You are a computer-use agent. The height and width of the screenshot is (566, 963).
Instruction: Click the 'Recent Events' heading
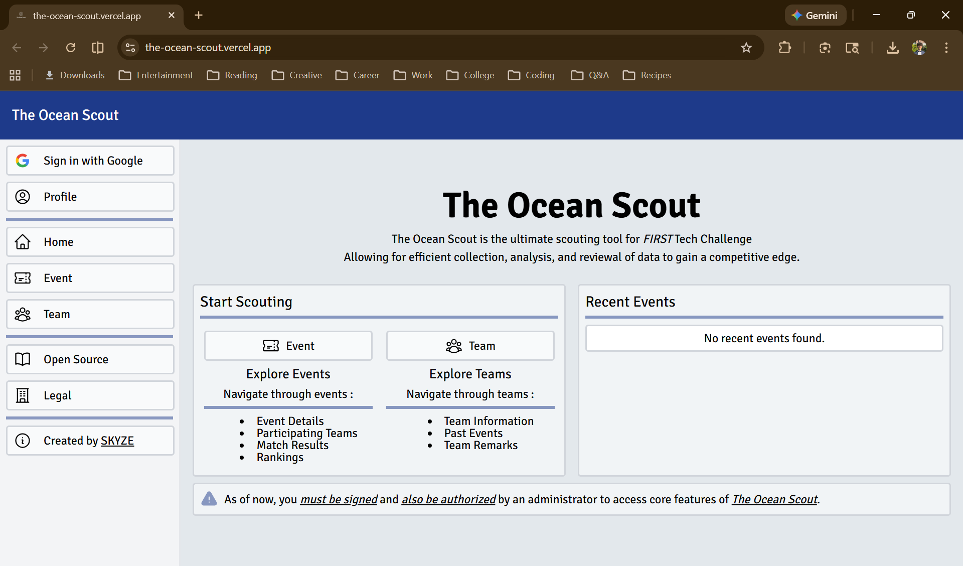[x=630, y=302]
